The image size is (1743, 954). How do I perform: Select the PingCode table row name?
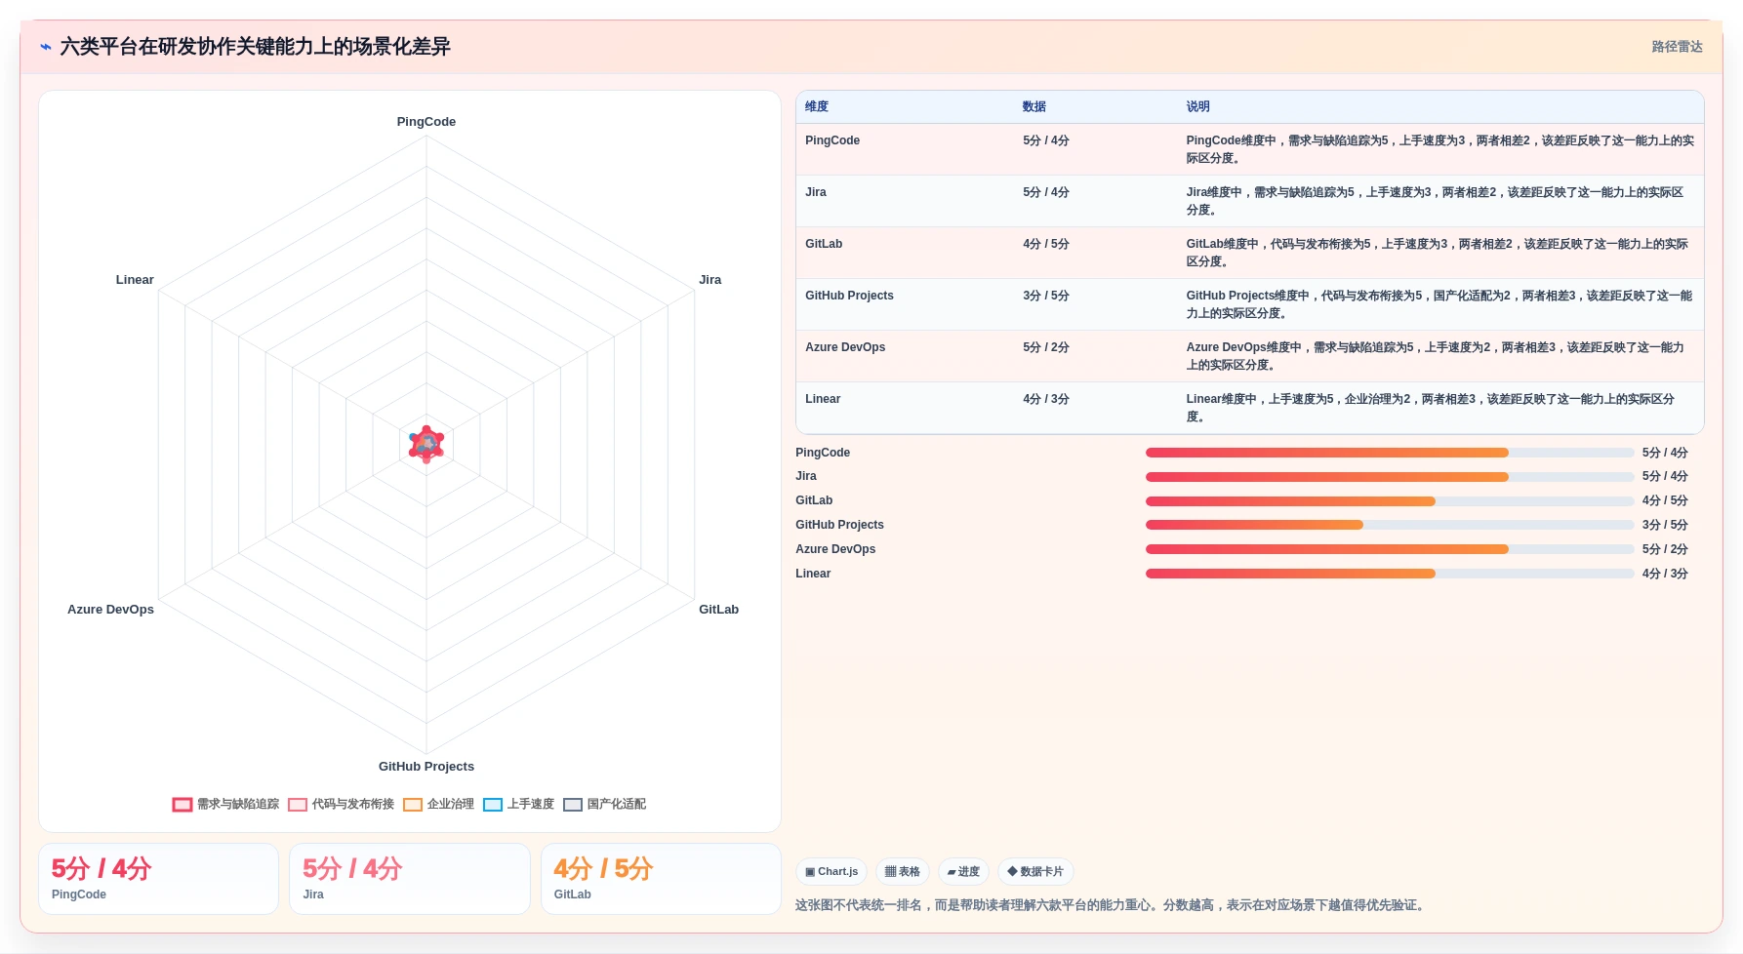point(832,140)
